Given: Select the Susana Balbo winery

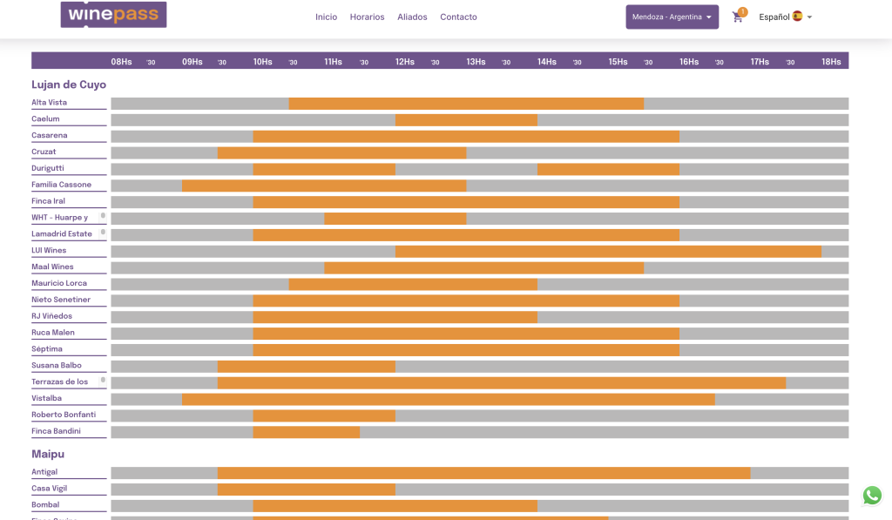Looking at the screenshot, I should pos(57,366).
